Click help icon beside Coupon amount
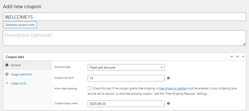This screenshot has height=111, width=249. point(168,78)
